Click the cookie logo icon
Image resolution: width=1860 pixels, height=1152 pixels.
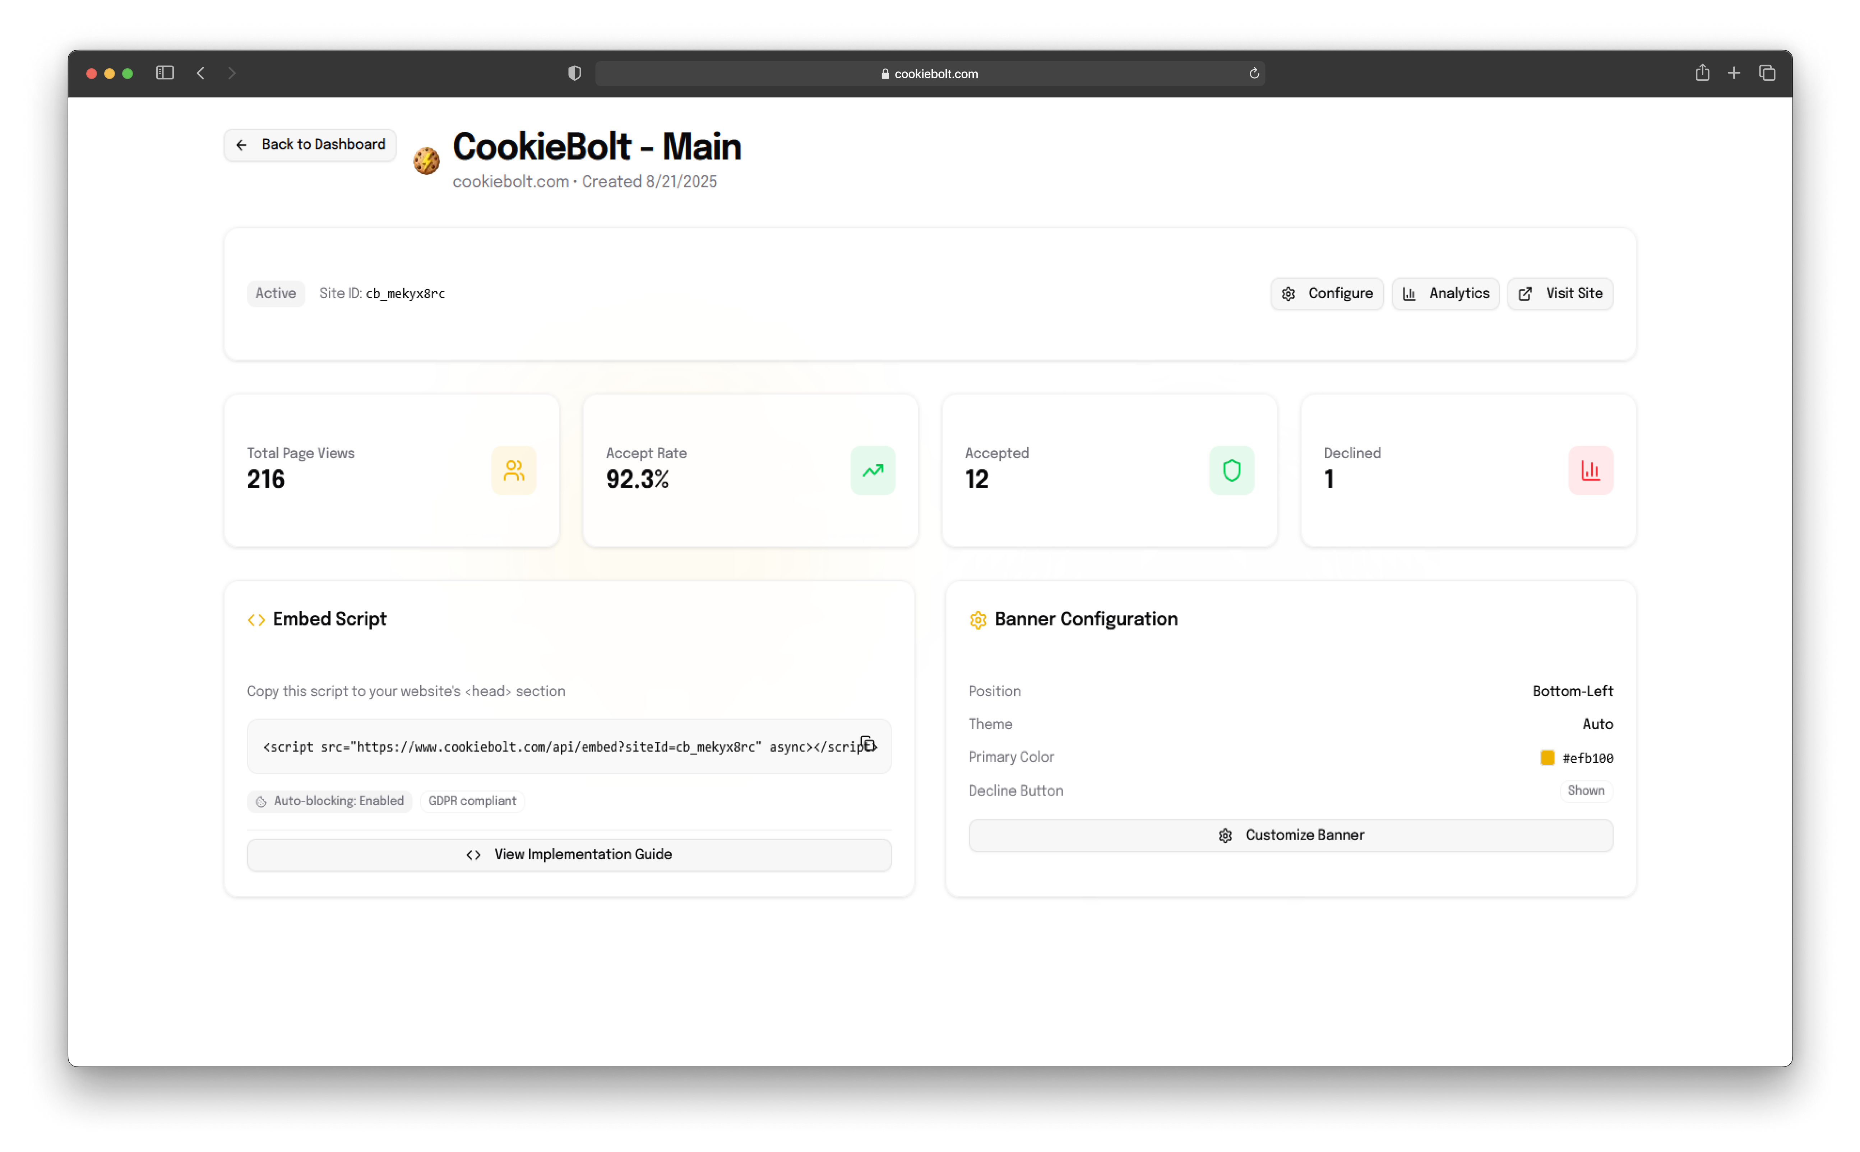click(x=426, y=161)
